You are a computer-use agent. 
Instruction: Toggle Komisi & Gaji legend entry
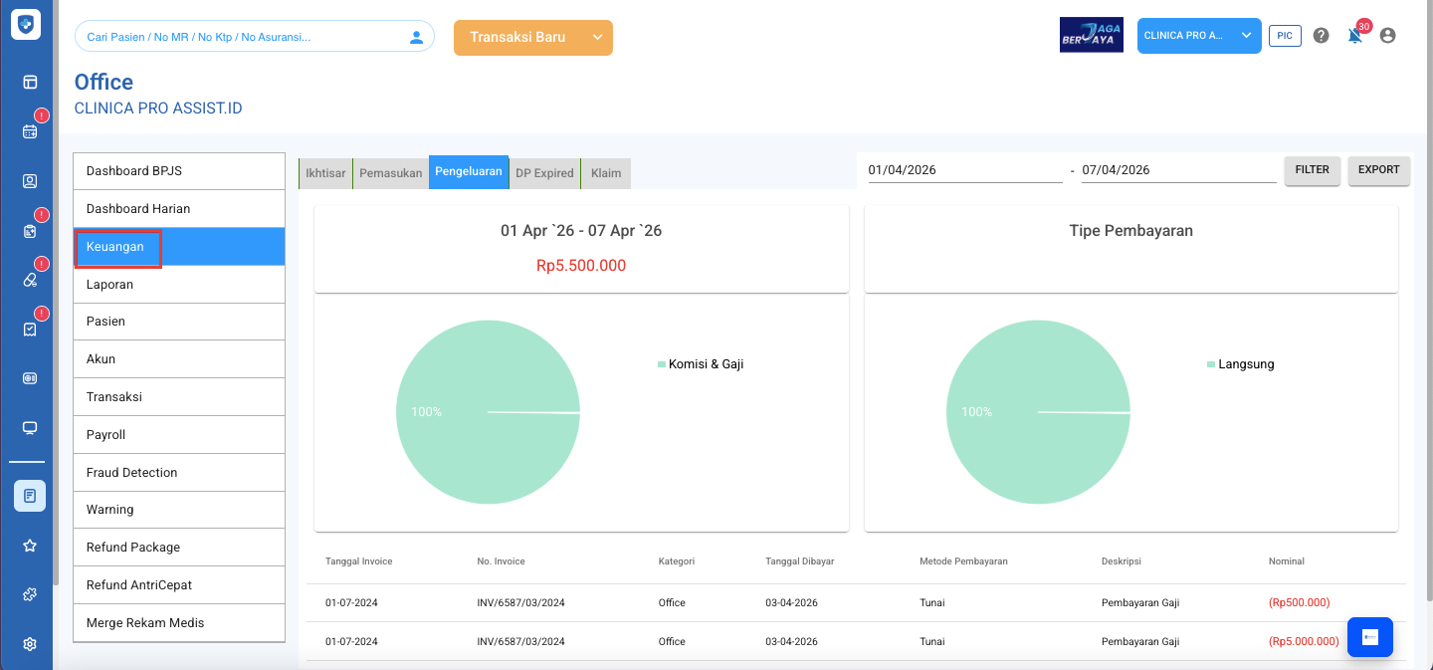click(x=701, y=364)
